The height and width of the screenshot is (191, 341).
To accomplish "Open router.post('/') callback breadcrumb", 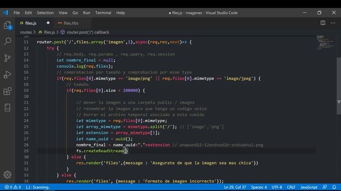I will (88, 32).
